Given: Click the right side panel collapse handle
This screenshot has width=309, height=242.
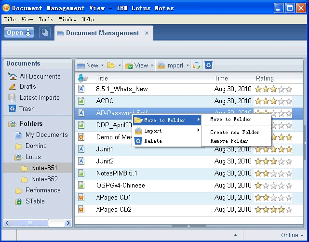Looking at the screenshot, I should 305,143.
